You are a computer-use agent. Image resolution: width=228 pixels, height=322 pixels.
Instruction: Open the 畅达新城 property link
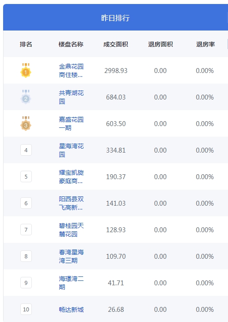click(71, 310)
